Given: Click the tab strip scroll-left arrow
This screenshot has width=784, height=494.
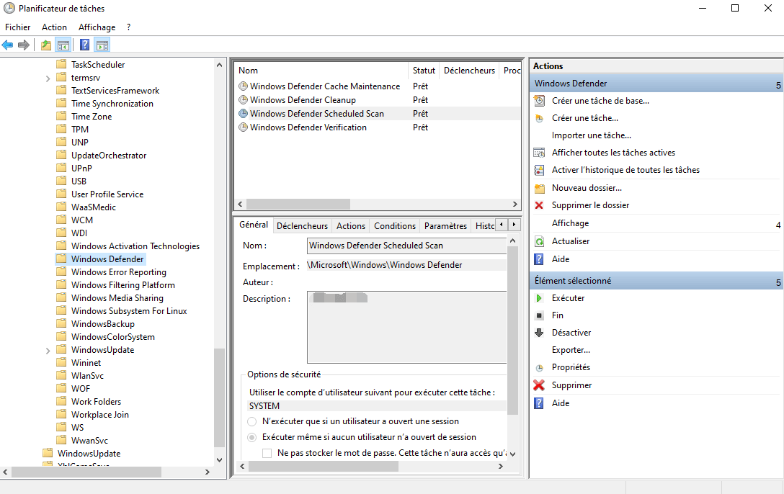Looking at the screenshot, I should [x=502, y=225].
